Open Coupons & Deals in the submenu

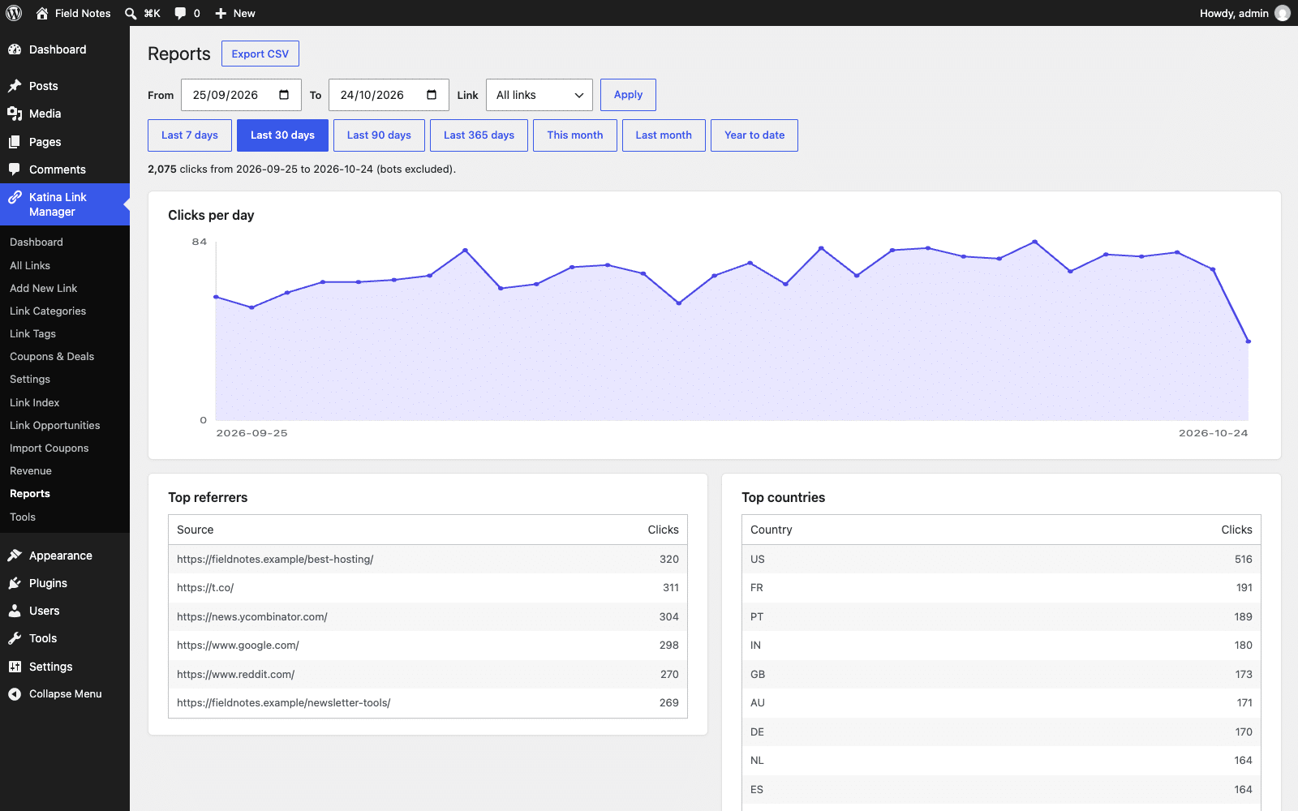pos(52,356)
